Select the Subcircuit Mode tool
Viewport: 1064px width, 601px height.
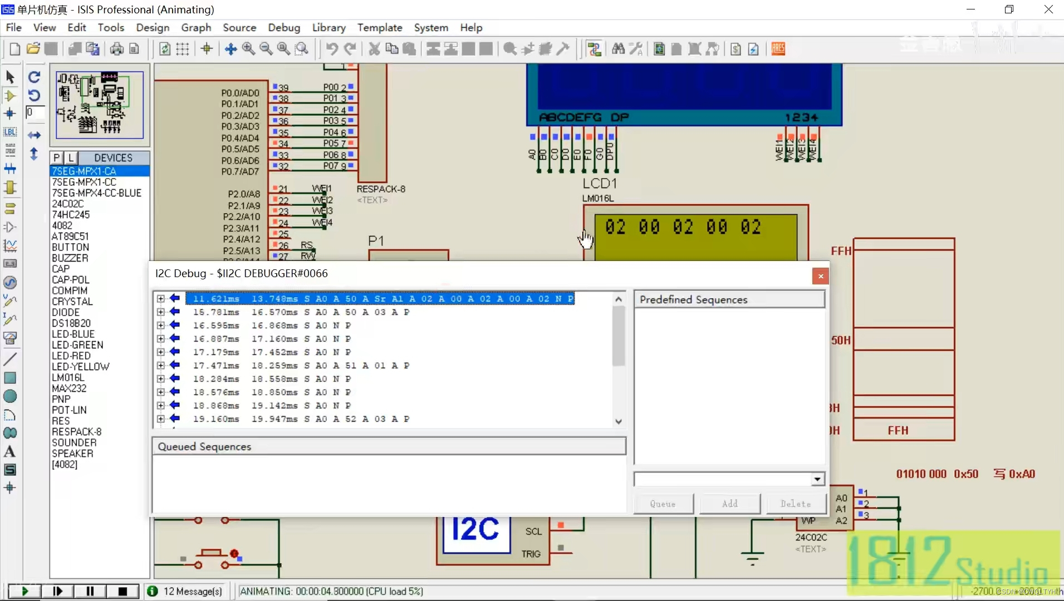(x=10, y=188)
